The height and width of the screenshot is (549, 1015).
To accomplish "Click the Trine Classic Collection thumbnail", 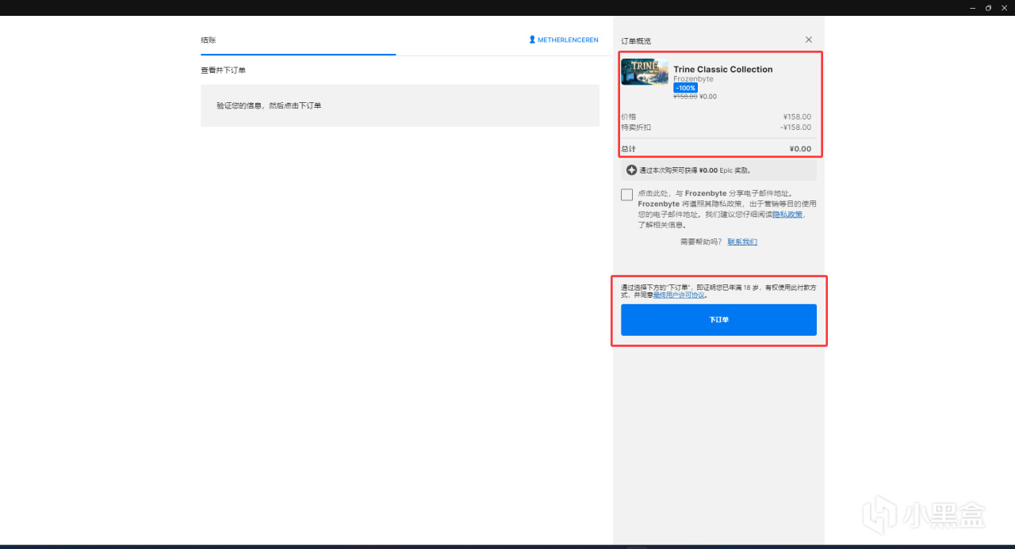I will pos(645,72).
